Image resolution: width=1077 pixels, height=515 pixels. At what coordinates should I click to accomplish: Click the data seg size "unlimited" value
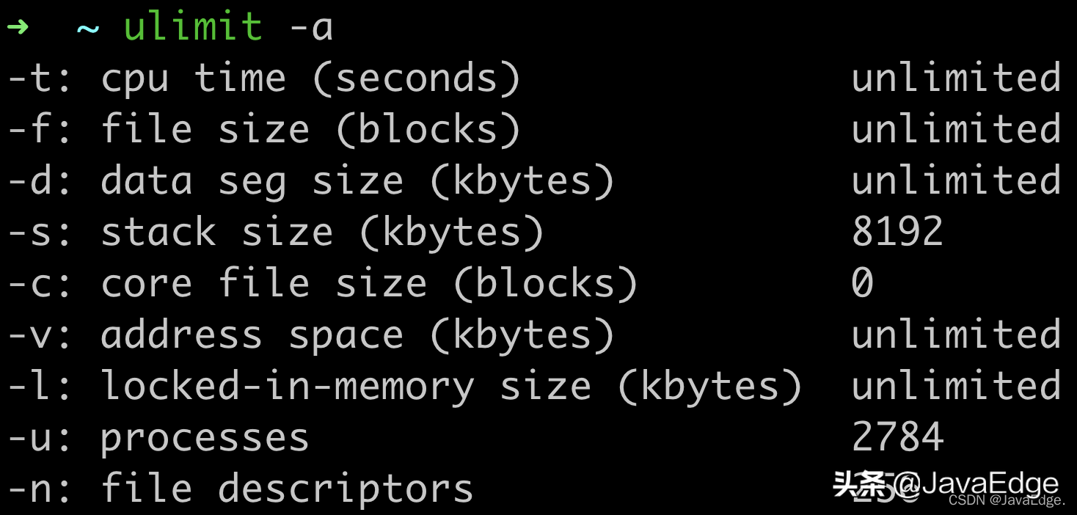click(955, 181)
